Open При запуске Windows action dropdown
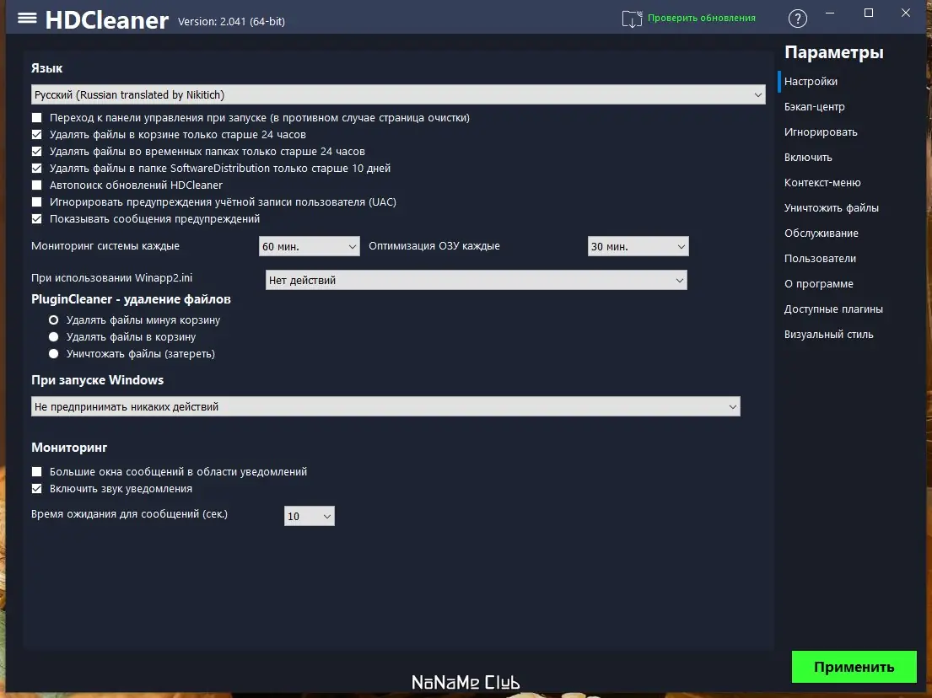 coord(385,406)
